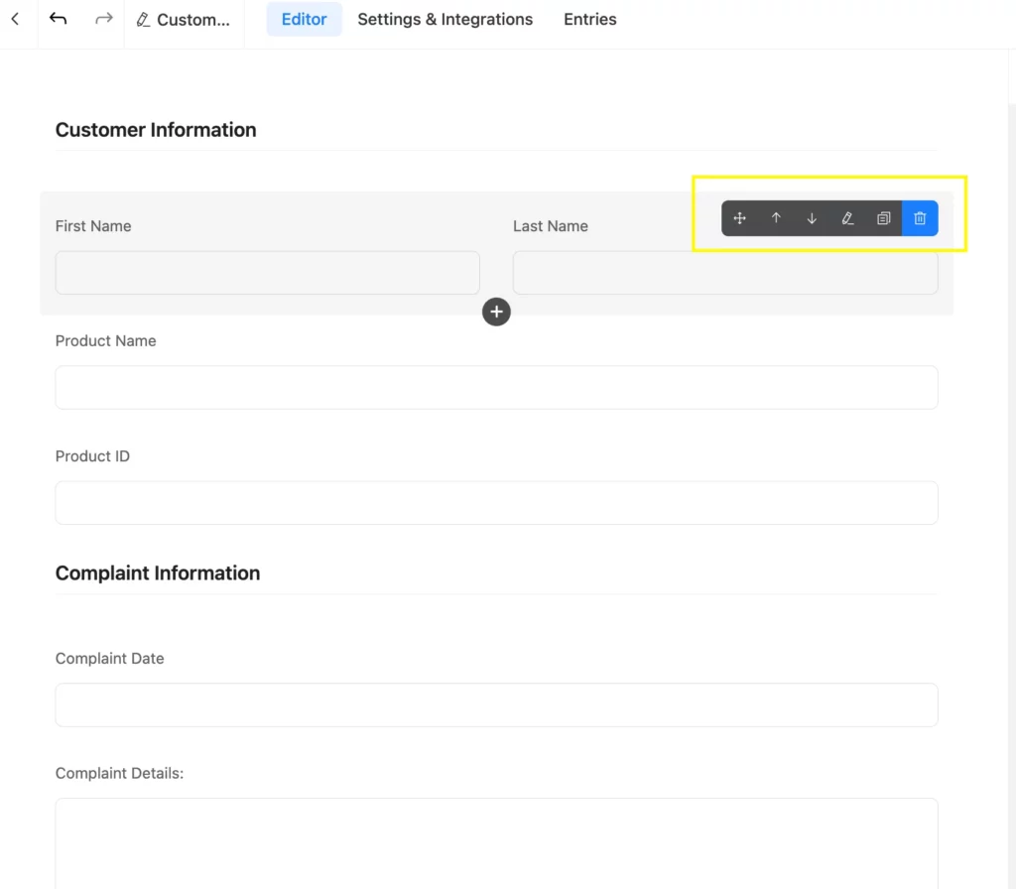1016x889 pixels.
Task: Move the name field up
Action: click(x=776, y=218)
